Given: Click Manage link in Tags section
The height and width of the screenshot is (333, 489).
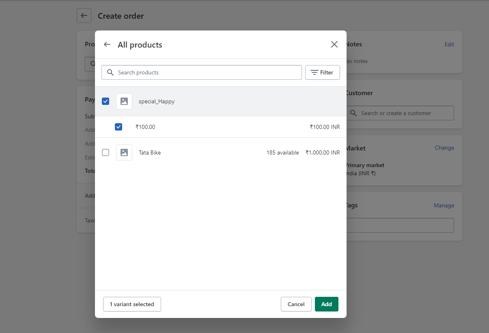Looking at the screenshot, I should [x=444, y=205].
